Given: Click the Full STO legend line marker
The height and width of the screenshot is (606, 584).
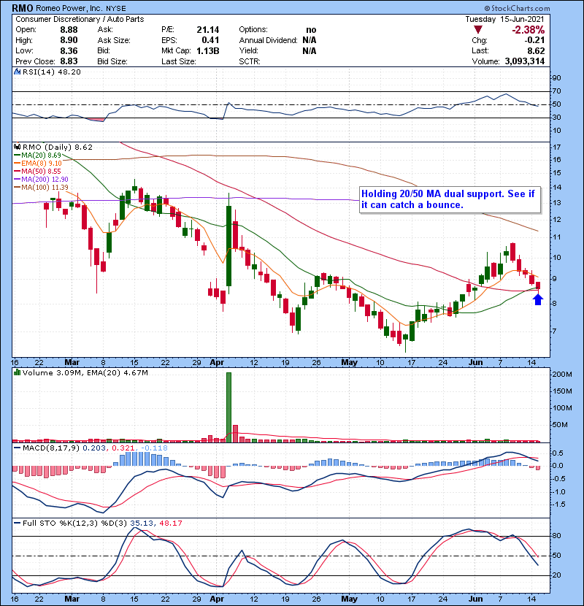Looking at the screenshot, I should coord(16,523).
